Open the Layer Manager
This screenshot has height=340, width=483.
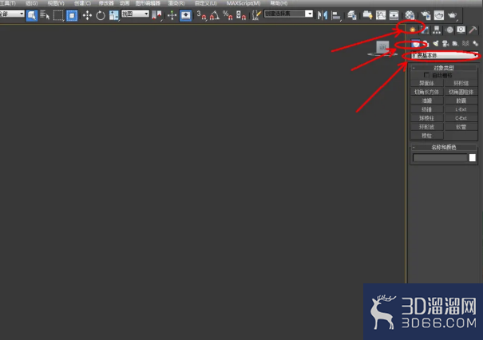(x=352, y=15)
